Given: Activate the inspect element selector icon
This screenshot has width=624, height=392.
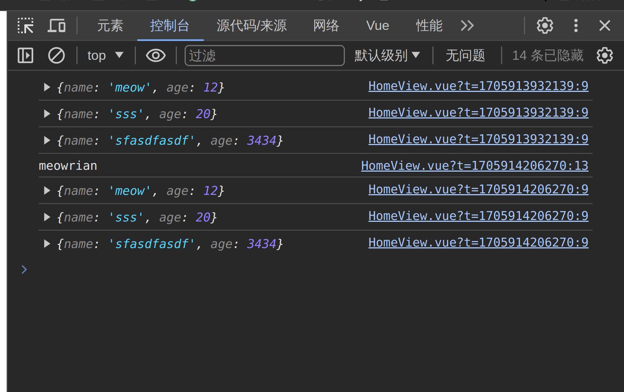Looking at the screenshot, I should point(25,26).
